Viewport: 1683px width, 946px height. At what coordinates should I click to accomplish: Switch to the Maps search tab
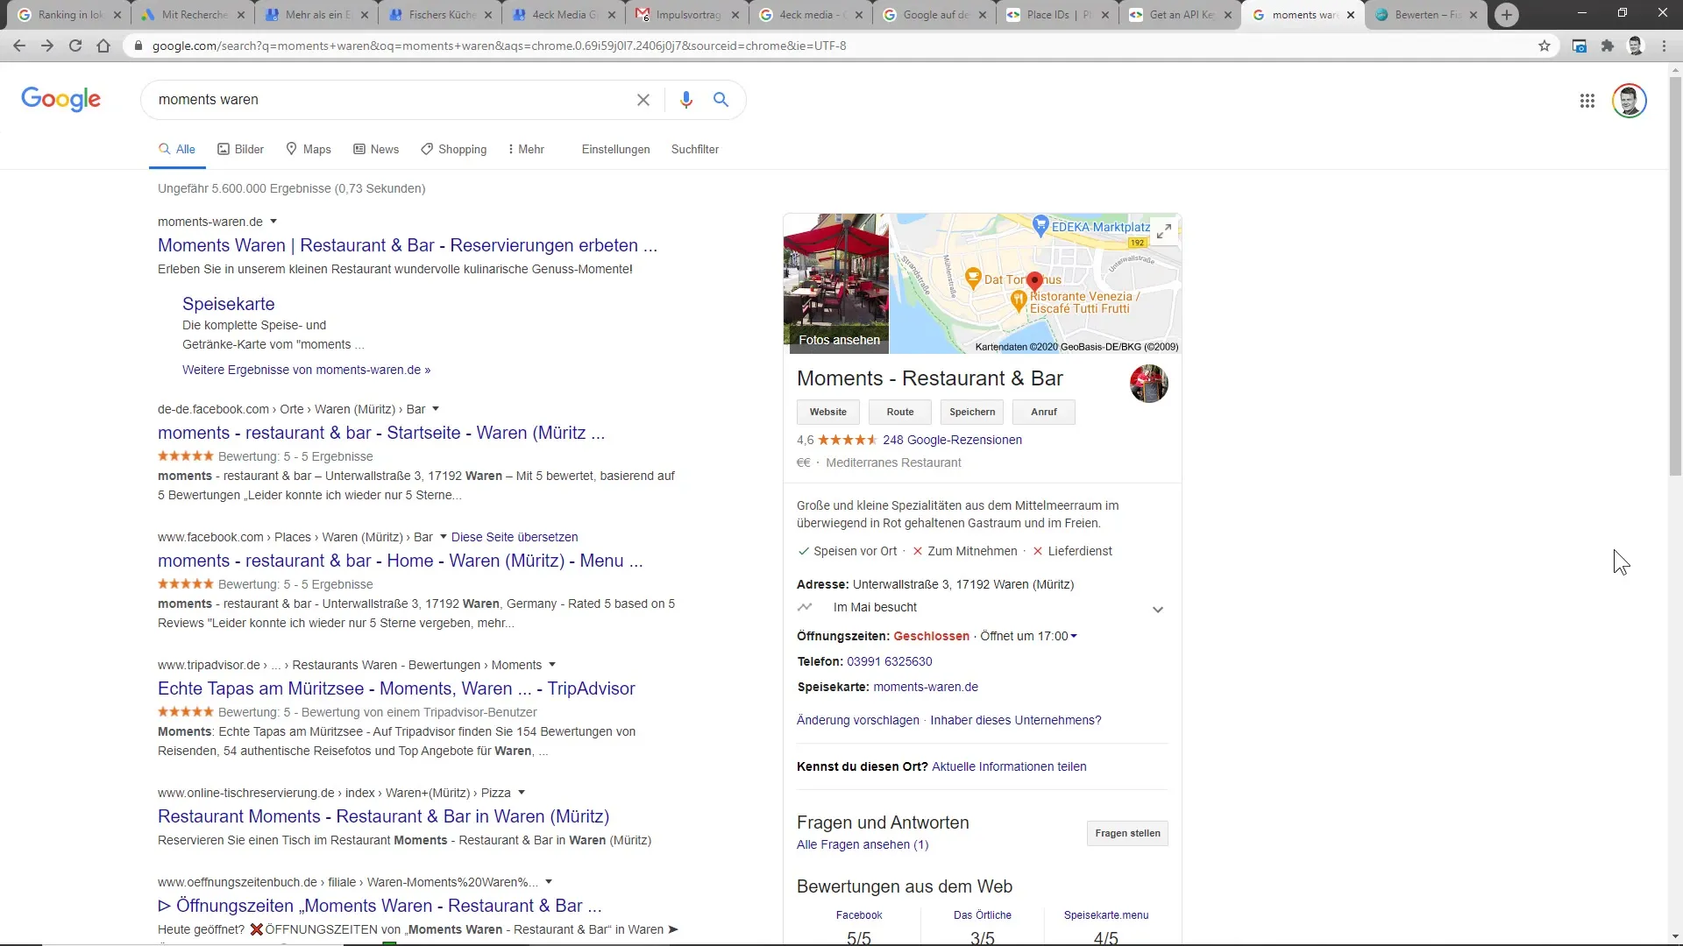coord(309,150)
